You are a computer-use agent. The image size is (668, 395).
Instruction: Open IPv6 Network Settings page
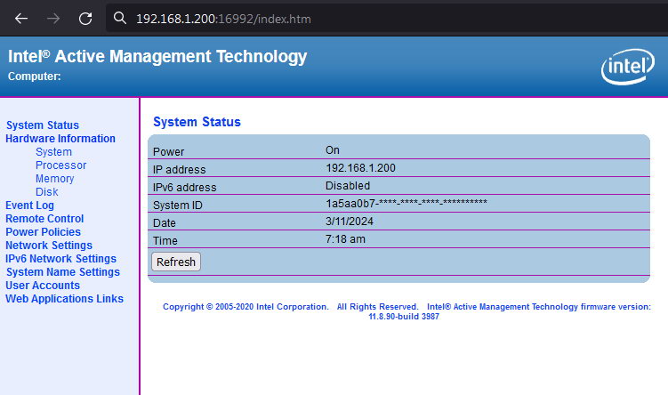[x=60, y=259]
